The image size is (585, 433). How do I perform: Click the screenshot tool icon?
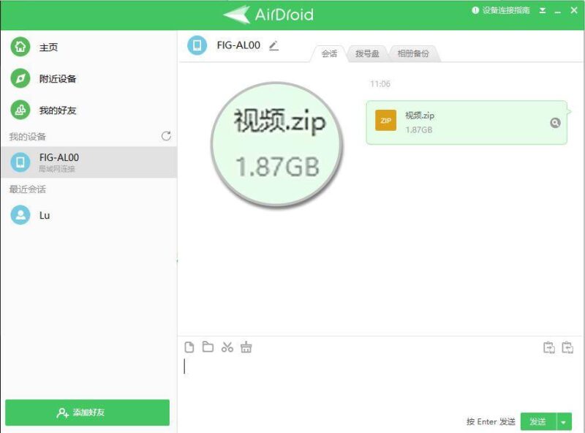point(247,347)
